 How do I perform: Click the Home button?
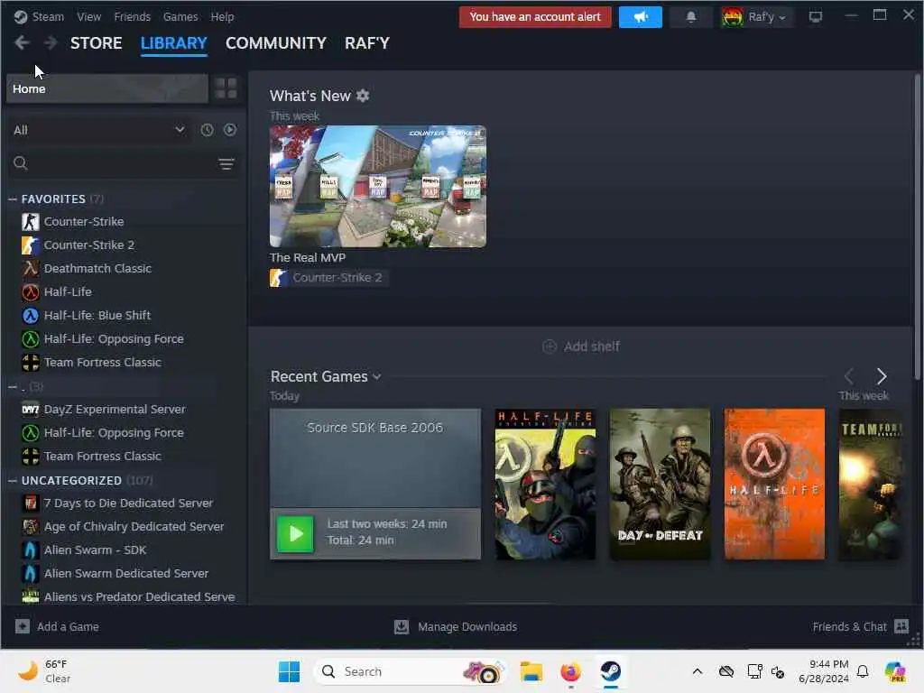(x=107, y=88)
